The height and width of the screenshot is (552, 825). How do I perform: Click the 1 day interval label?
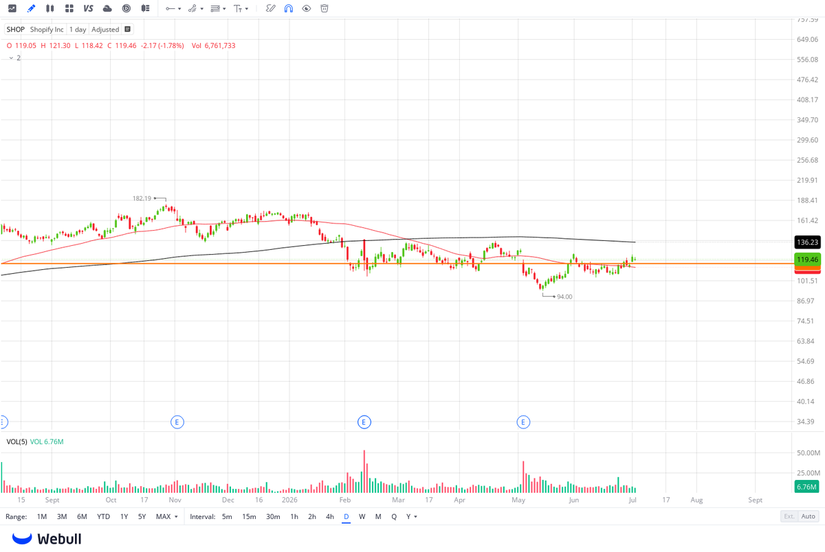(x=78, y=30)
